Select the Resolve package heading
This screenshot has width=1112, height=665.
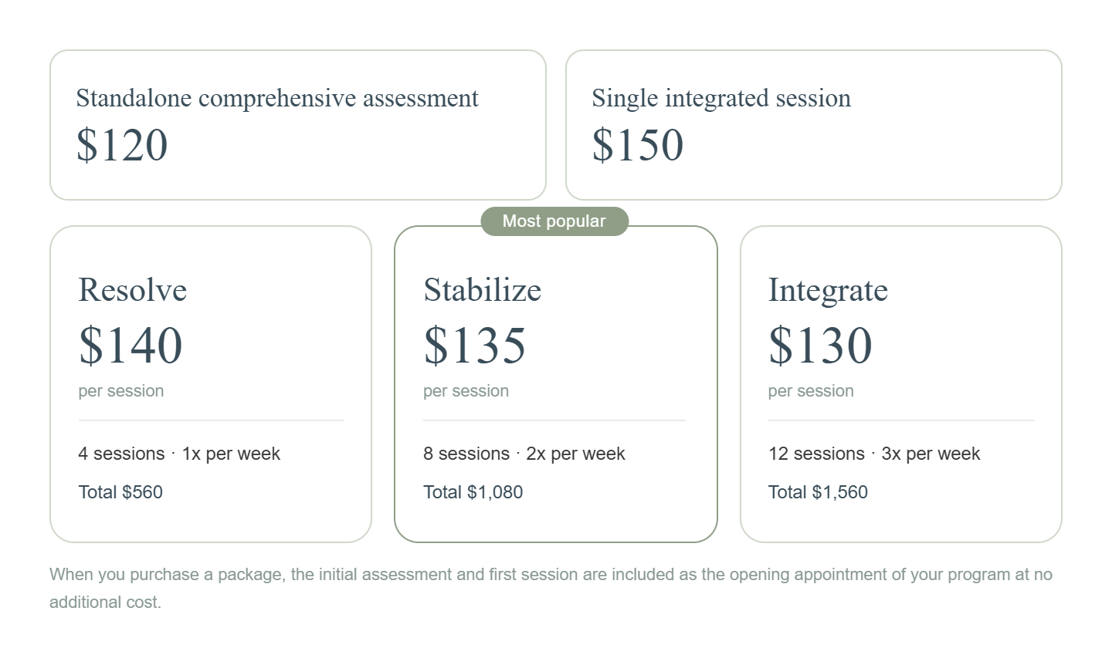[133, 290]
